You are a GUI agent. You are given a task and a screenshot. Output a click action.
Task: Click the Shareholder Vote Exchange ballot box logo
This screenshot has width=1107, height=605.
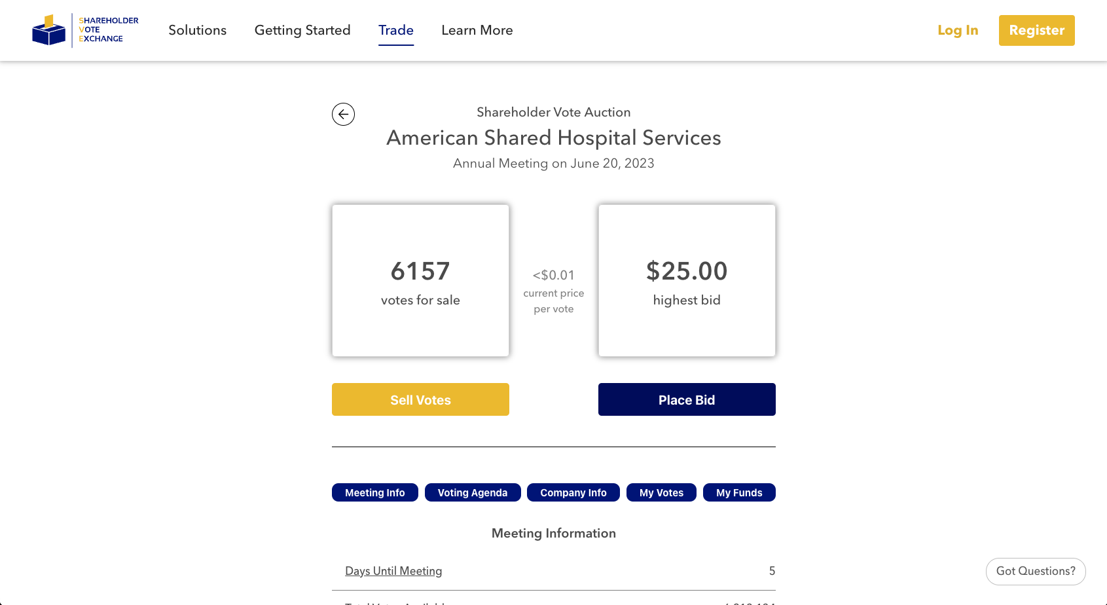click(x=49, y=30)
